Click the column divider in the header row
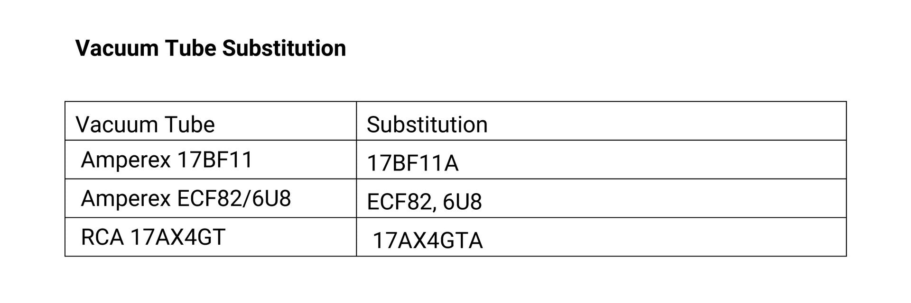 [x=356, y=121]
